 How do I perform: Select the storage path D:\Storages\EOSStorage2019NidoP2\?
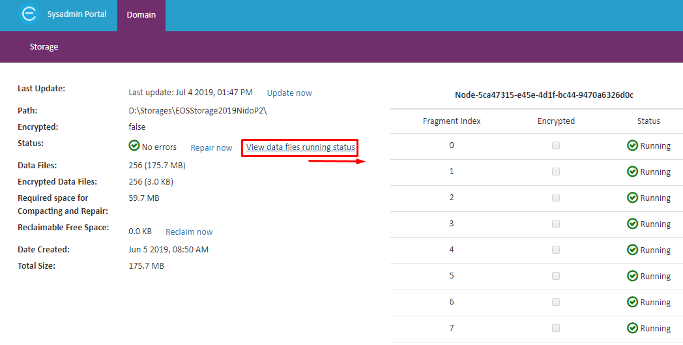pyautogui.click(x=197, y=111)
